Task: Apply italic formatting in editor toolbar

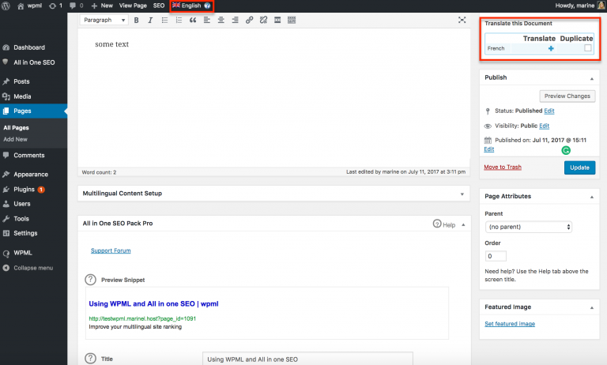Action: click(x=150, y=20)
